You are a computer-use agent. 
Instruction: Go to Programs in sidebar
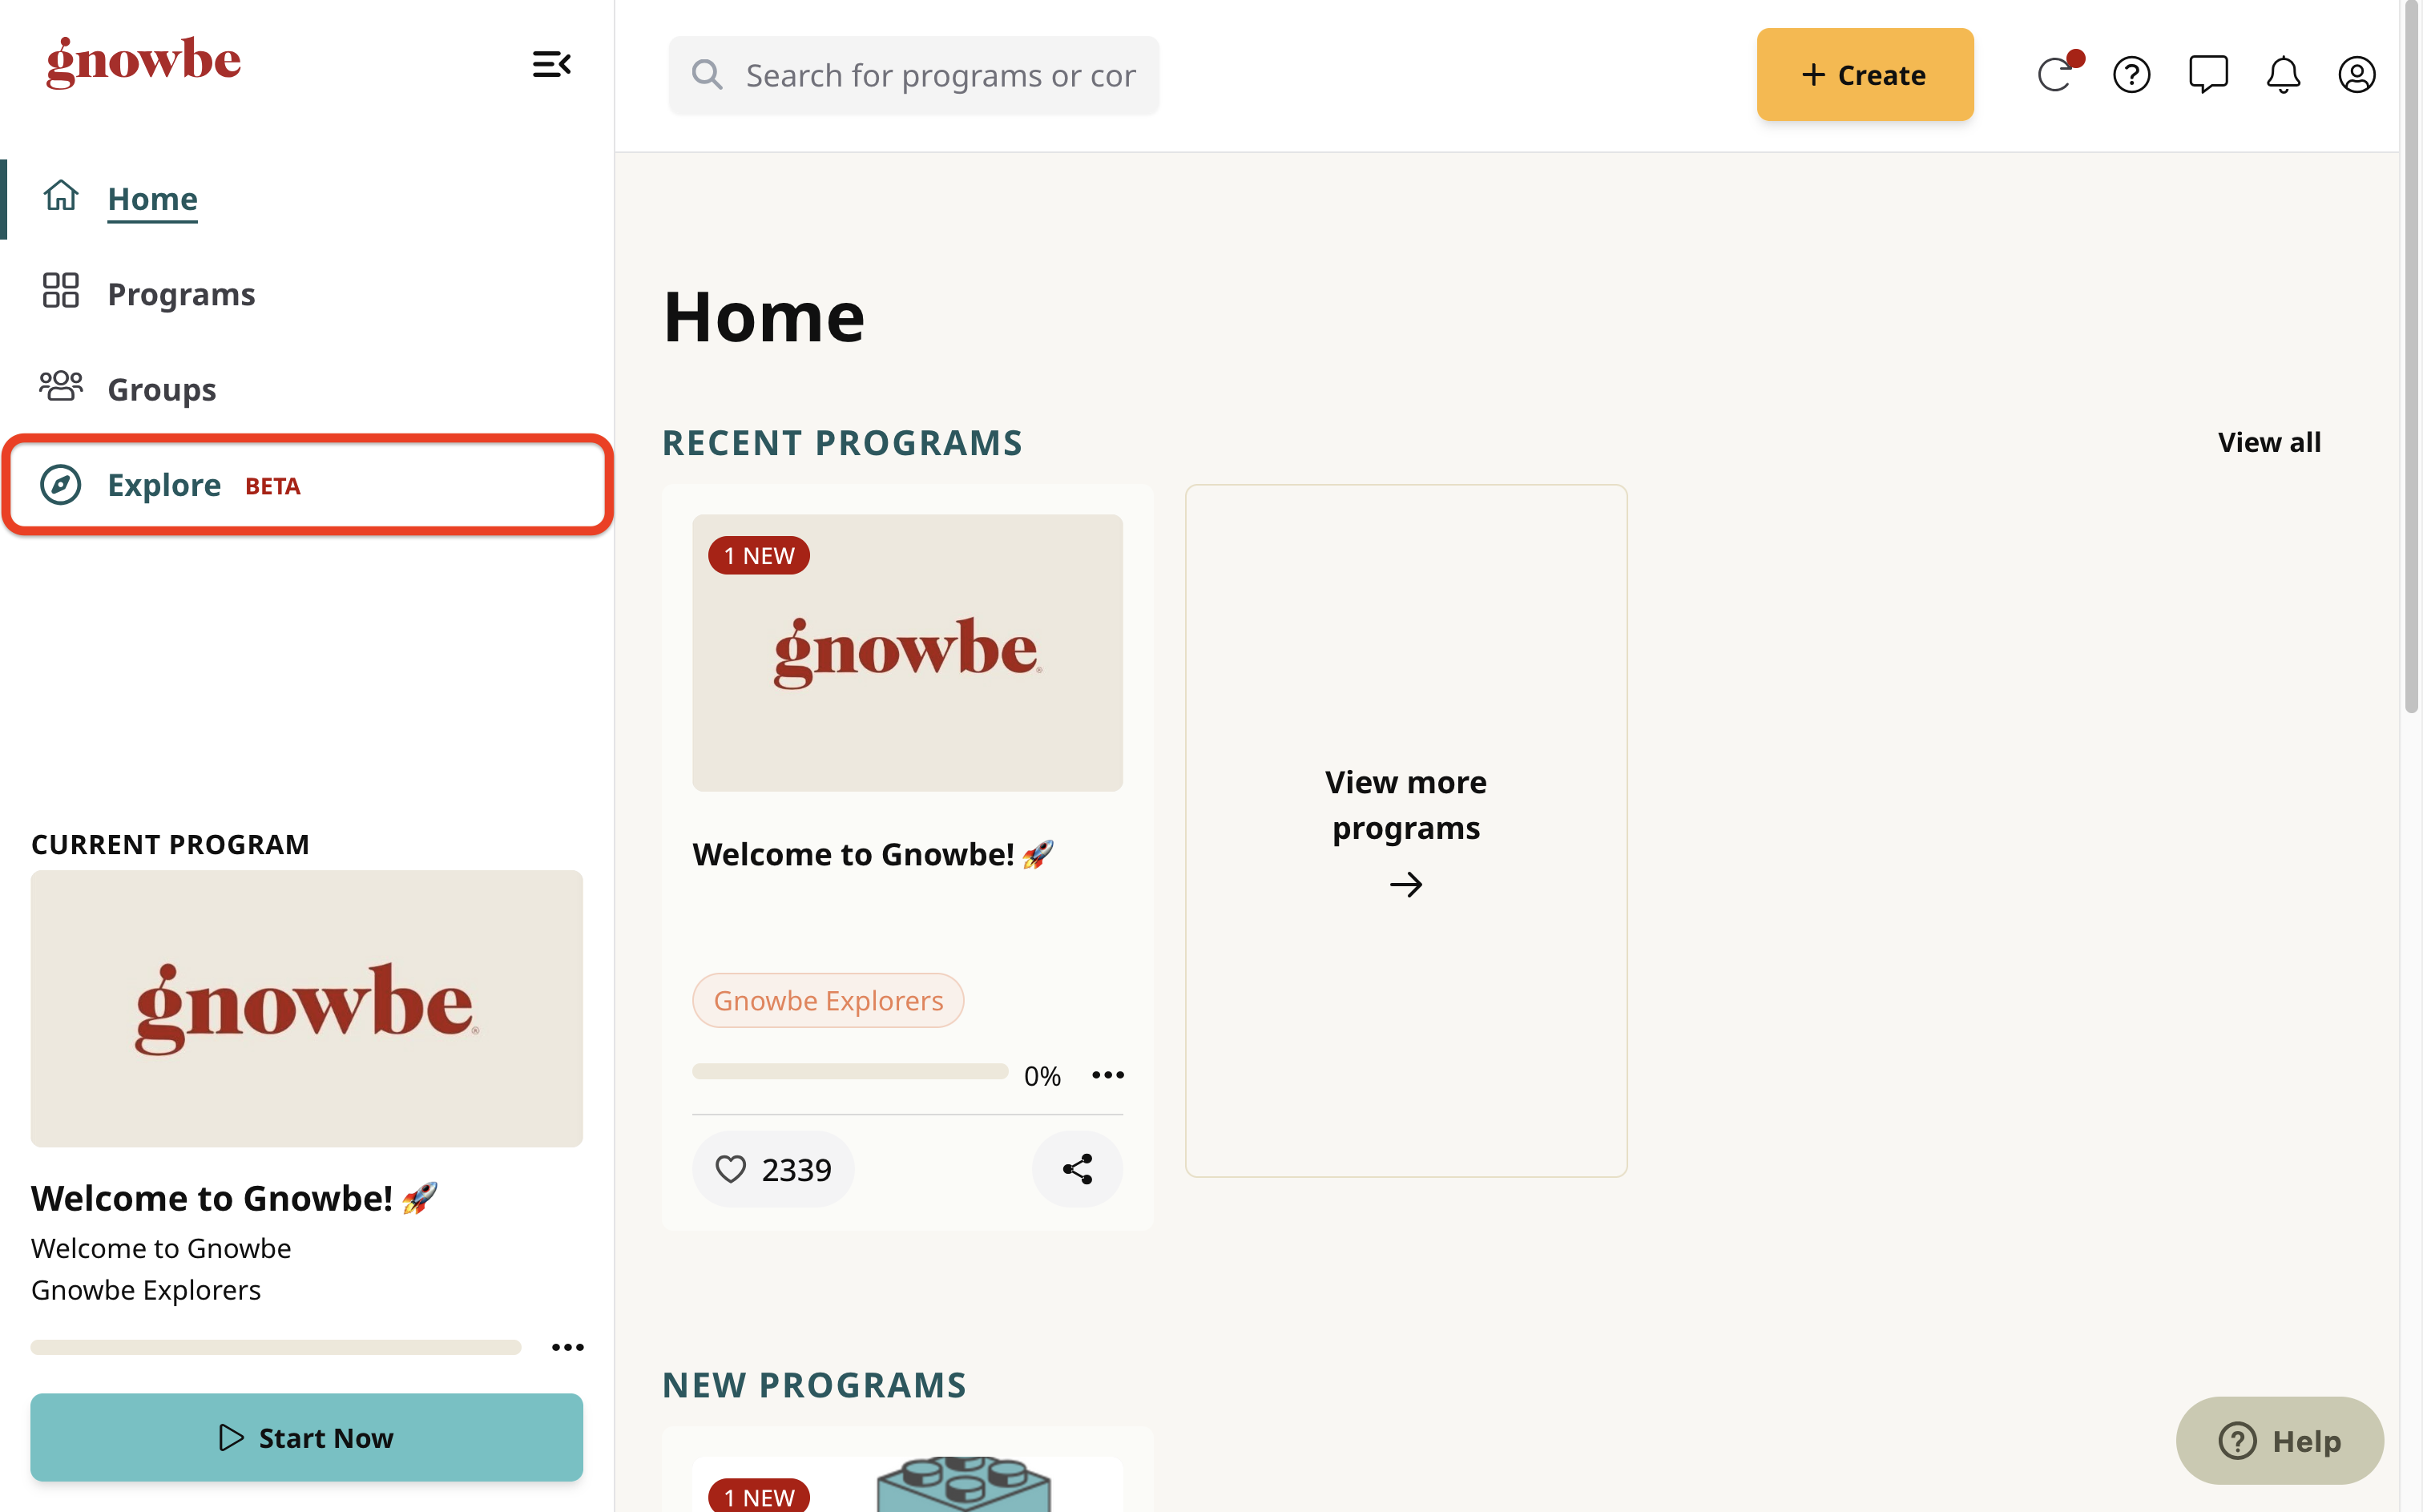(181, 293)
